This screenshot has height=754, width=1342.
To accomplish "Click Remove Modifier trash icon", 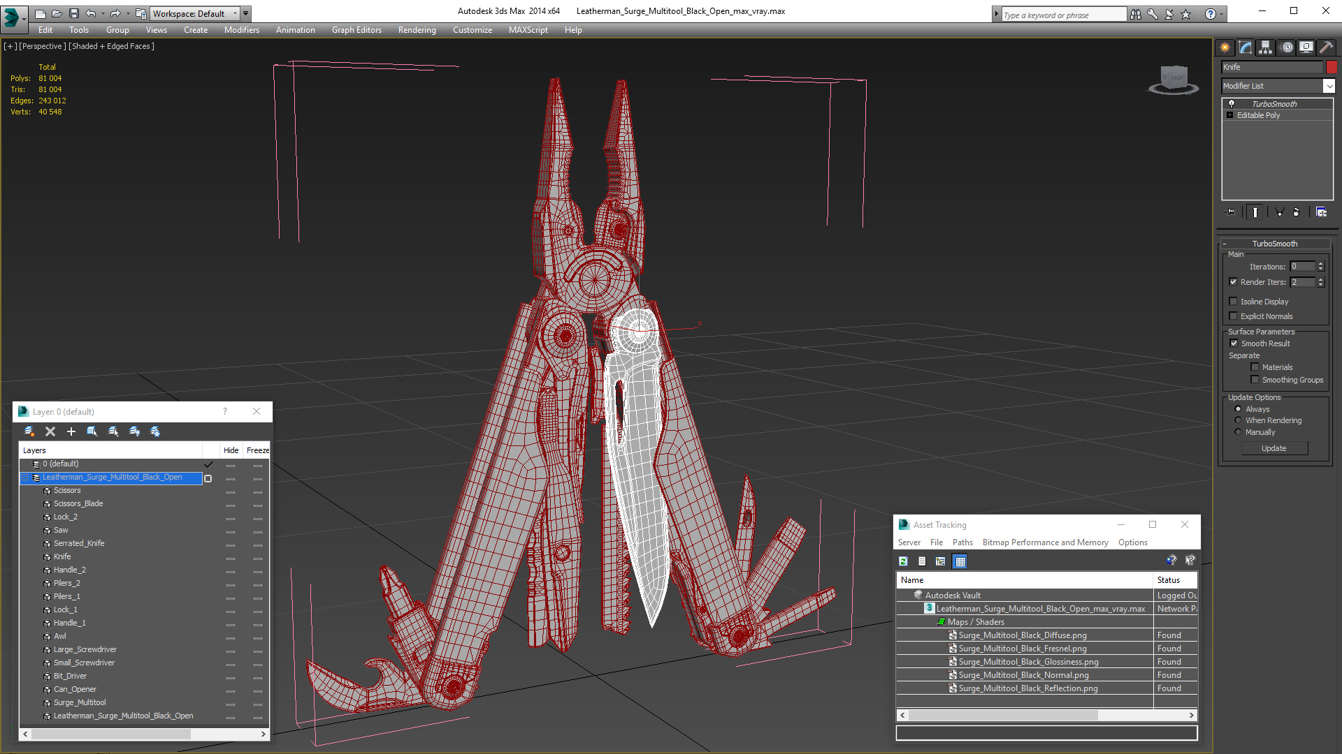I will (x=1297, y=212).
